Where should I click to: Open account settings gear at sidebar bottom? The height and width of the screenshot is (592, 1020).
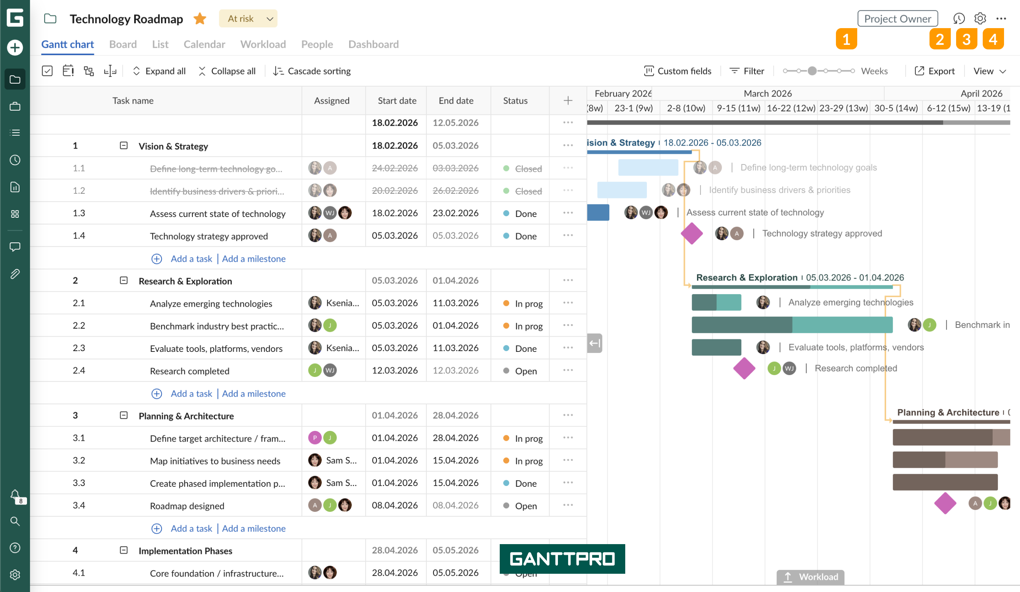[x=15, y=575]
